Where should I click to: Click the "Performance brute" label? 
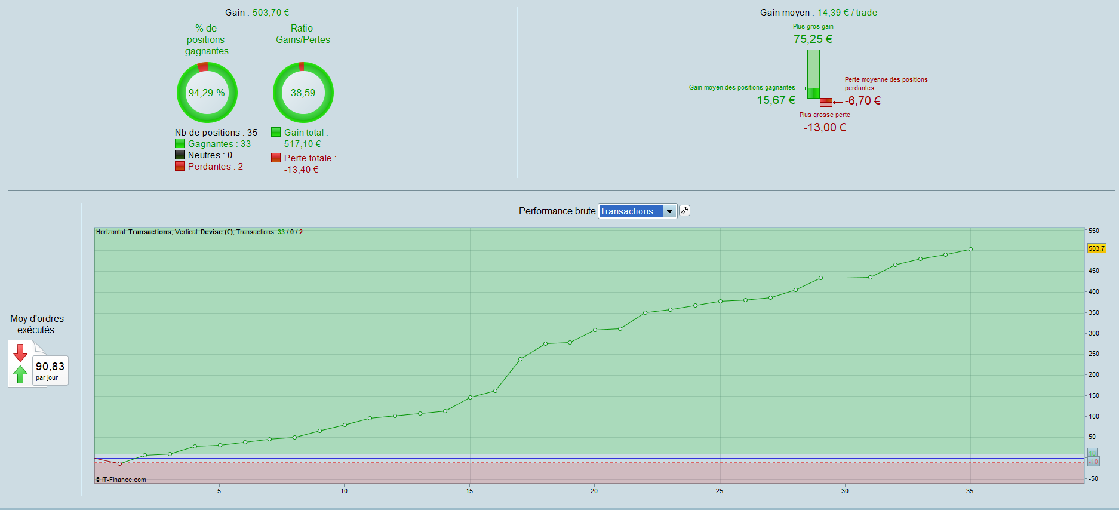click(557, 211)
